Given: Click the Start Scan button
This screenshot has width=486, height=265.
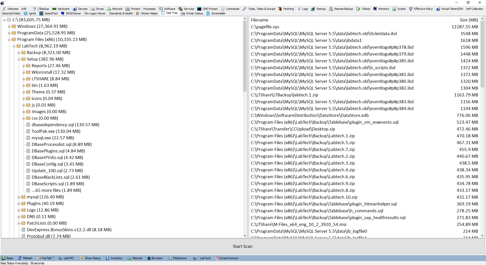Looking at the screenshot, I should point(242,246).
